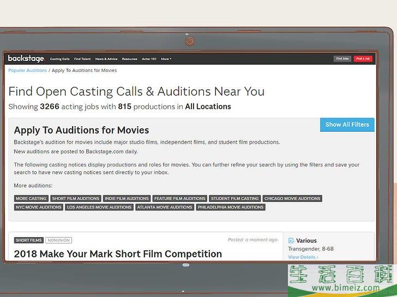This screenshot has height=297, width=397.
Task: Select the FEATURE FILM AUDITIONS tag
Action: tap(180, 199)
